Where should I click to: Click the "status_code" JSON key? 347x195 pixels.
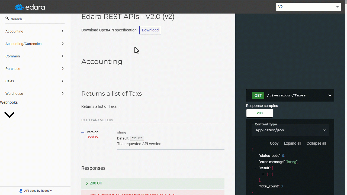[269, 156]
